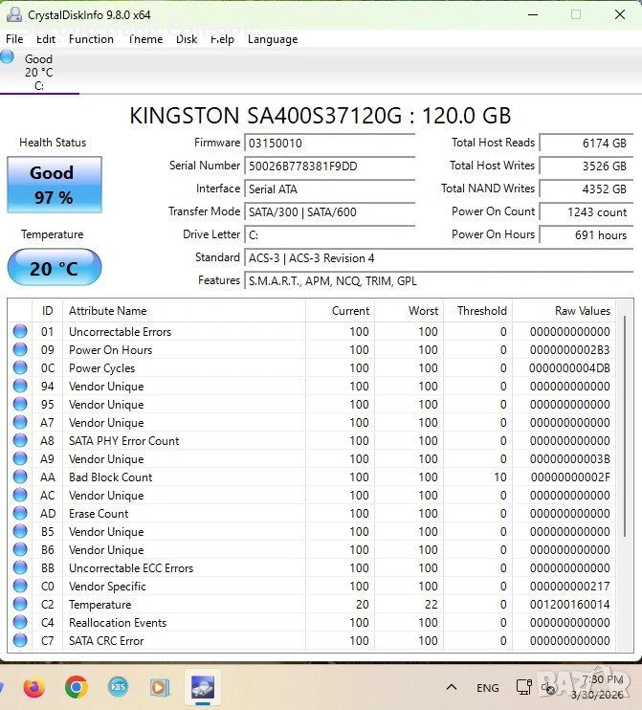Open Firefox from the taskbar
642x710 pixels.
coord(34,687)
